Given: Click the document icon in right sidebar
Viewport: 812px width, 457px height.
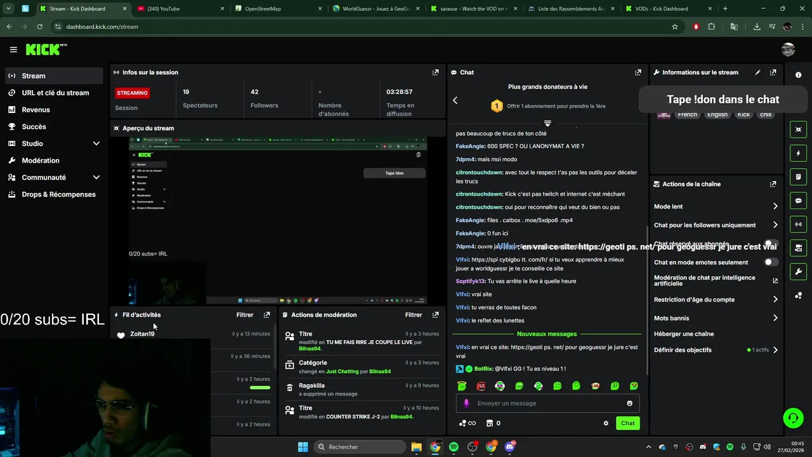Looking at the screenshot, I should (x=798, y=176).
